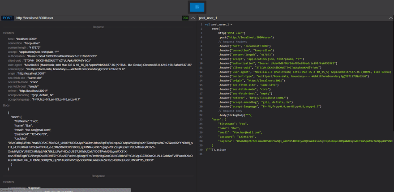This screenshot has height=192, width=394.
Task: Click the response Headers heading
Action: [9, 182]
